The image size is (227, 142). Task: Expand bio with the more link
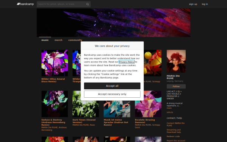click(x=169, y=108)
